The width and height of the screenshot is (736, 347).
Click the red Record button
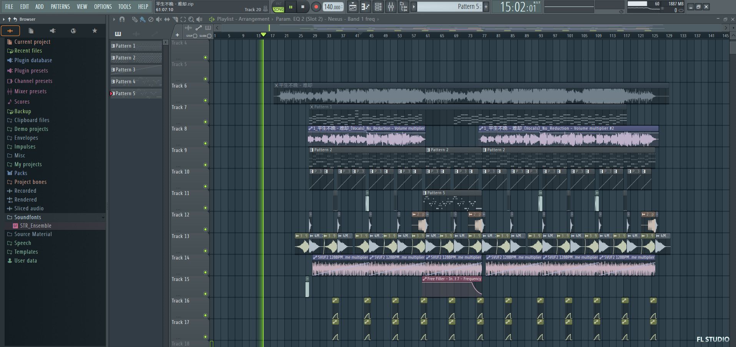coord(316,7)
